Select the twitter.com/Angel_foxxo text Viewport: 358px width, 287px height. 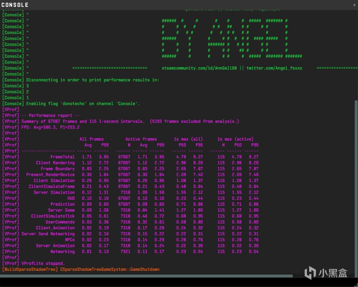click(274, 68)
